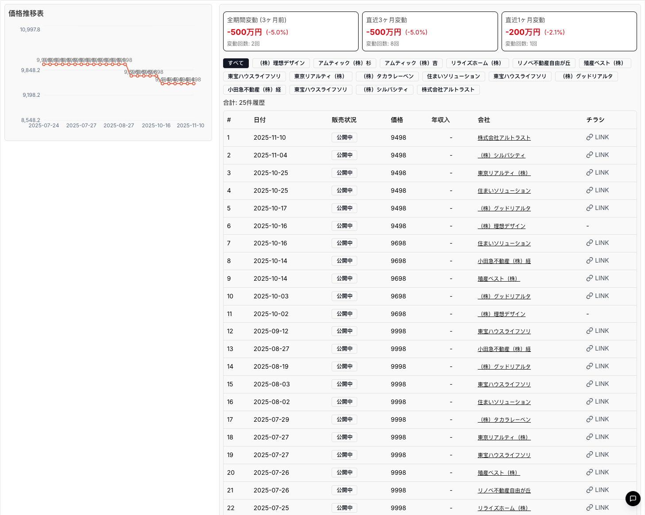This screenshot has width=645, height=515.
Task: Click the 日付 column header
Action: click(x=260, y=120)
